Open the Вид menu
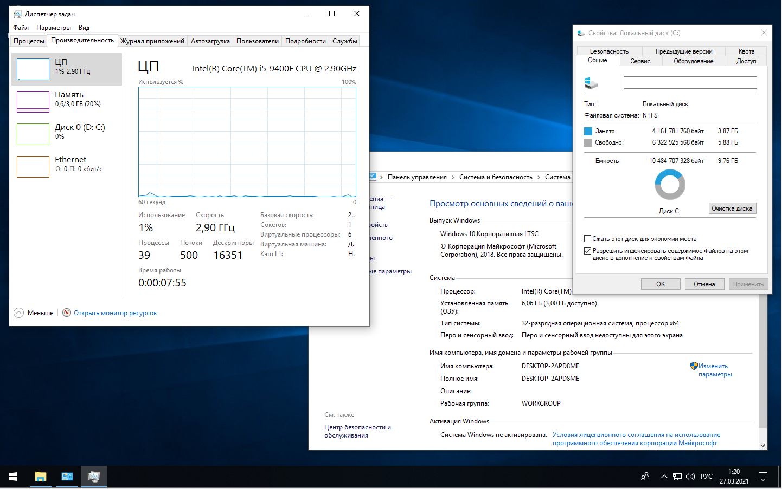The image size is (782, 489). [84, 27]
